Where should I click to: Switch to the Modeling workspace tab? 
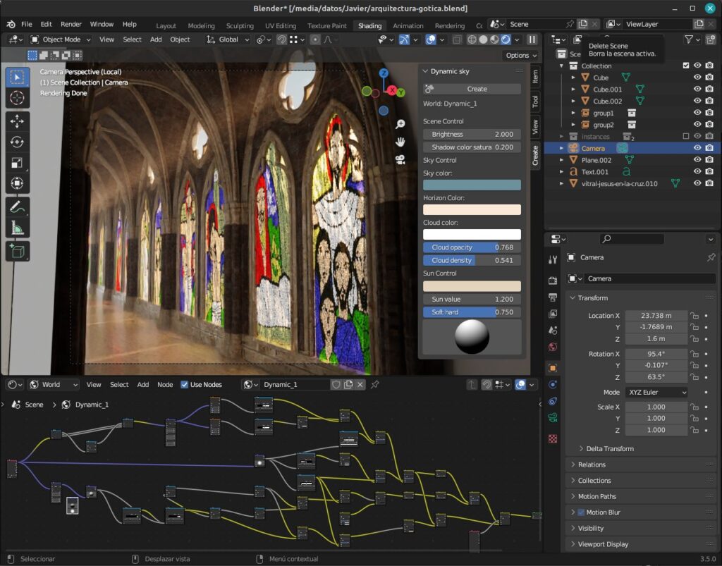tap(201, 26)
